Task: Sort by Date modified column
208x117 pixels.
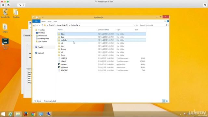Action: pos(104,30)
